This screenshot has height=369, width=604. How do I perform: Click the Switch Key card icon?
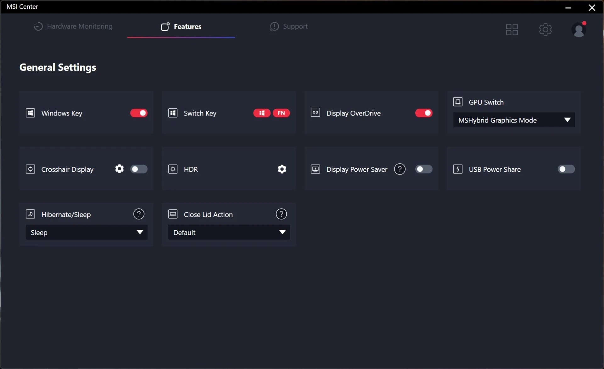tap(173, 113)
